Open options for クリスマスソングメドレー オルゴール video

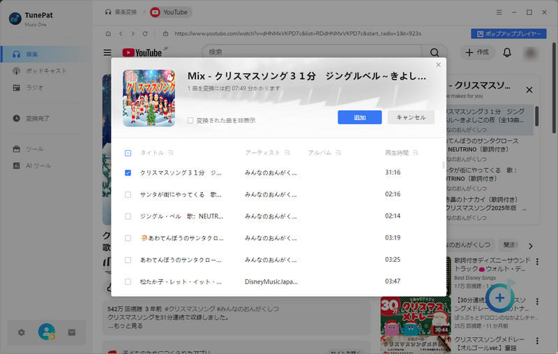click(537, 341)
